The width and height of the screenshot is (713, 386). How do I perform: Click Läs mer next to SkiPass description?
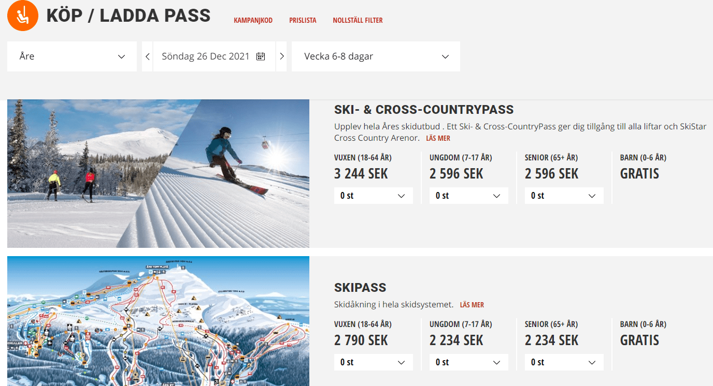(472, 305)
